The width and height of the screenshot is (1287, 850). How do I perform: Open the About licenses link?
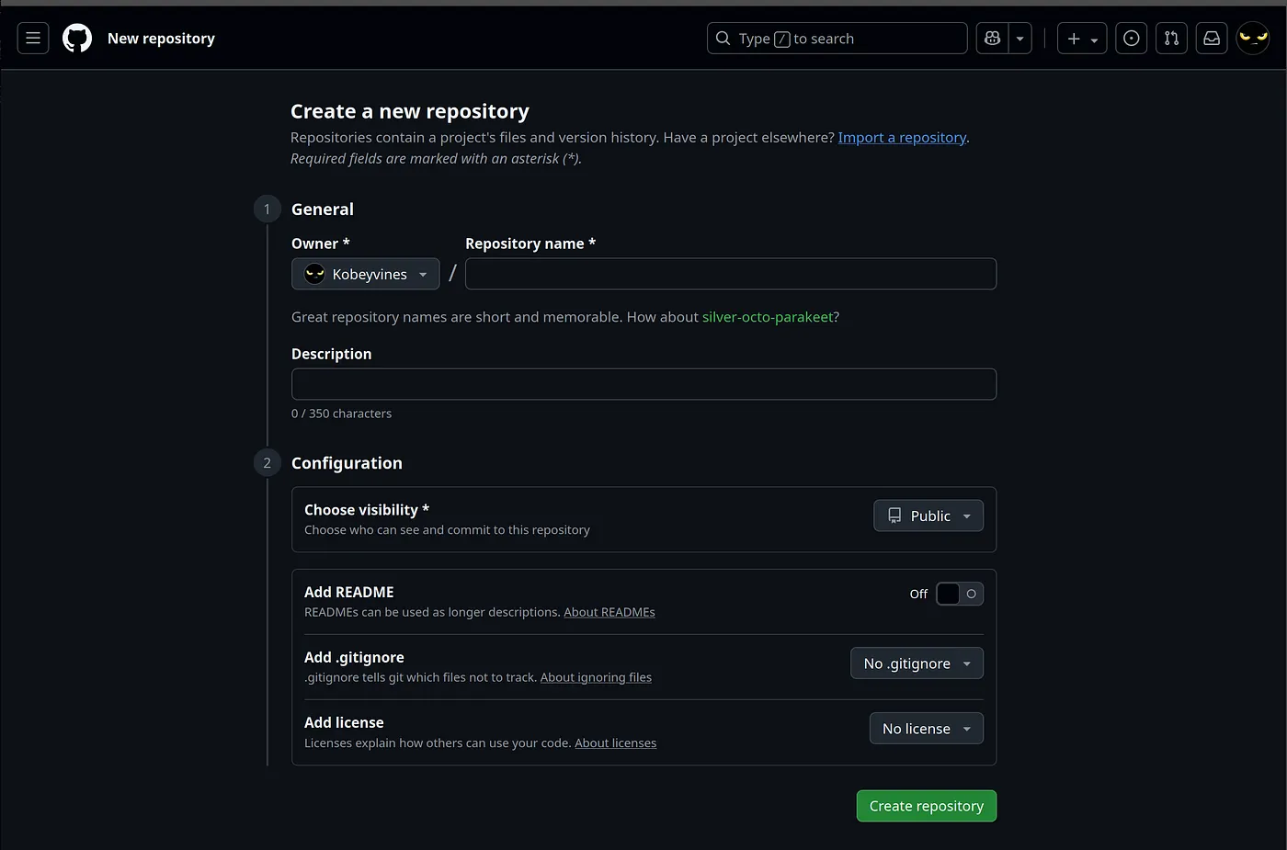click(616, 742)
